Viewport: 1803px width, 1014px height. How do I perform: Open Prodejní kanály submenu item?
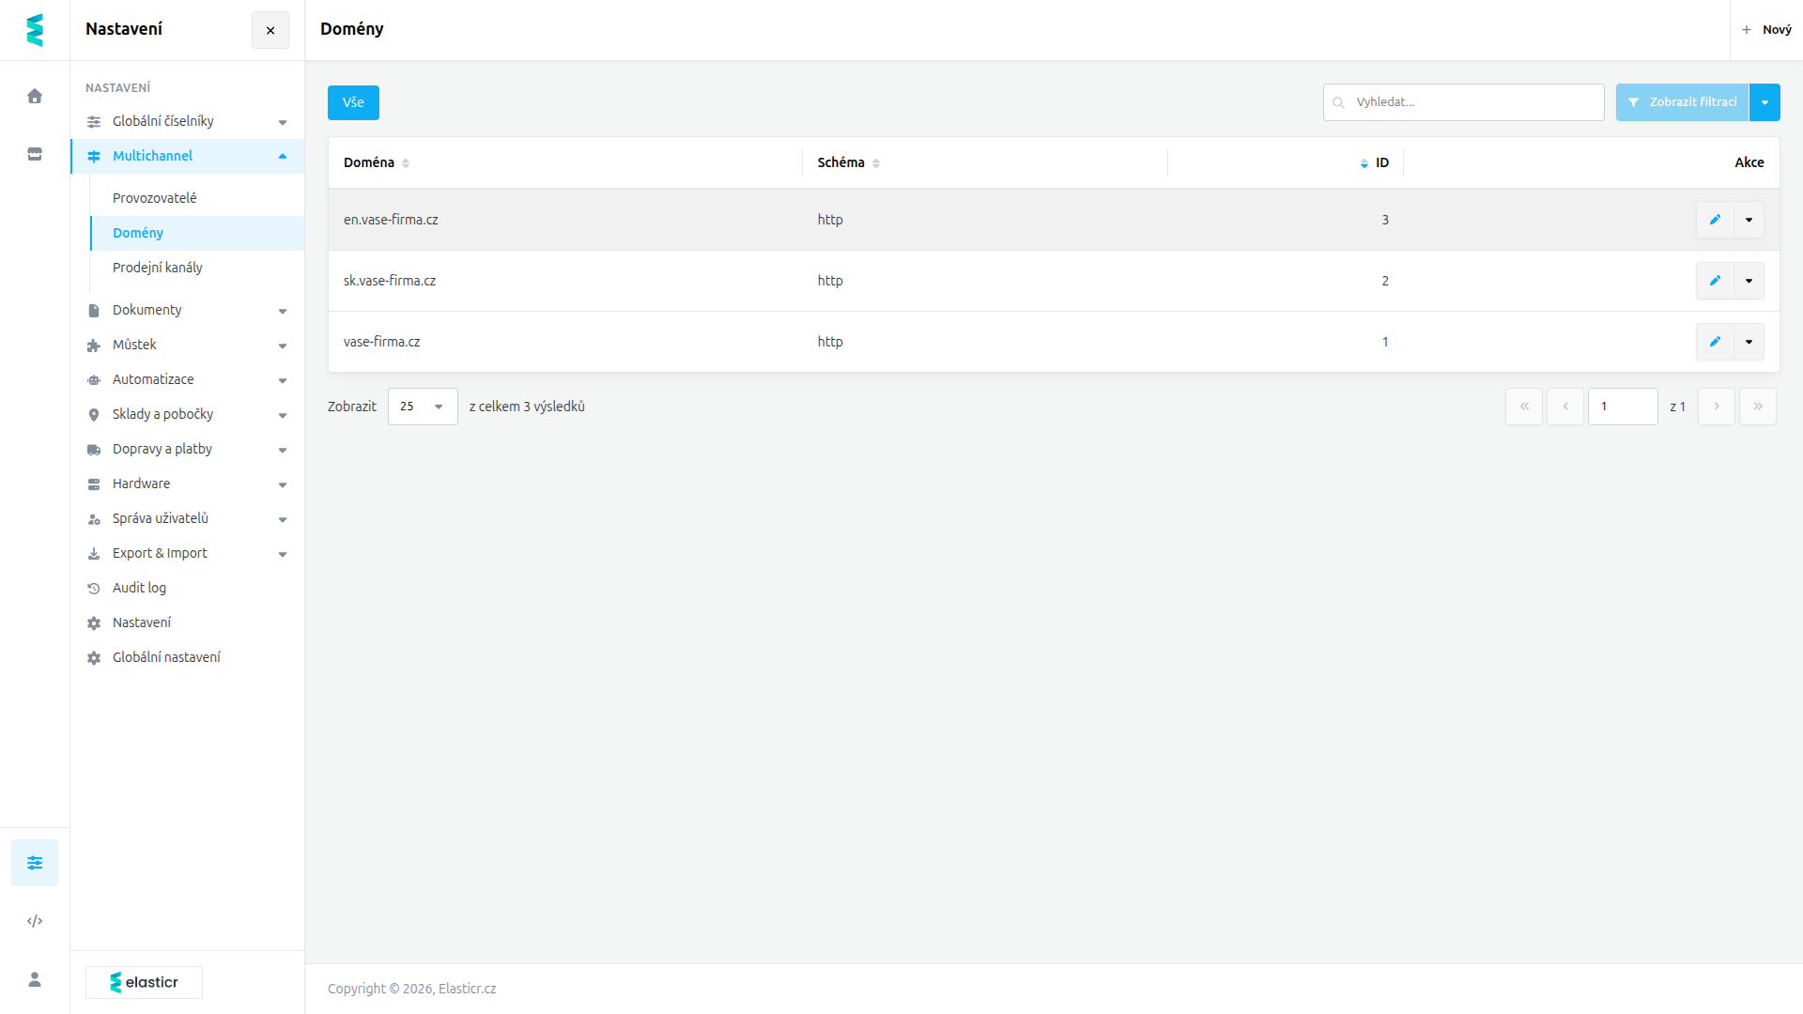point(158,268)
